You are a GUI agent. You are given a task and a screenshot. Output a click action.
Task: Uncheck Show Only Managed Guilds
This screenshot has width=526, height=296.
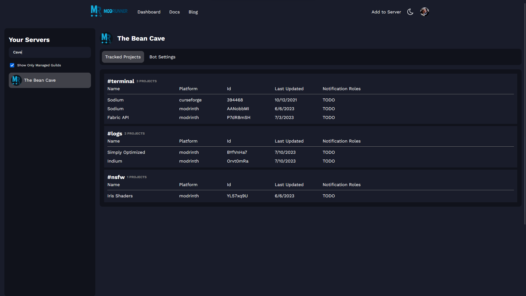point(12,65)
